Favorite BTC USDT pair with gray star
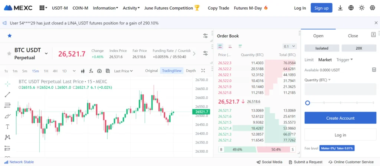Image resolution: width=380 pixels, height=166 pixels. (9, 53)
